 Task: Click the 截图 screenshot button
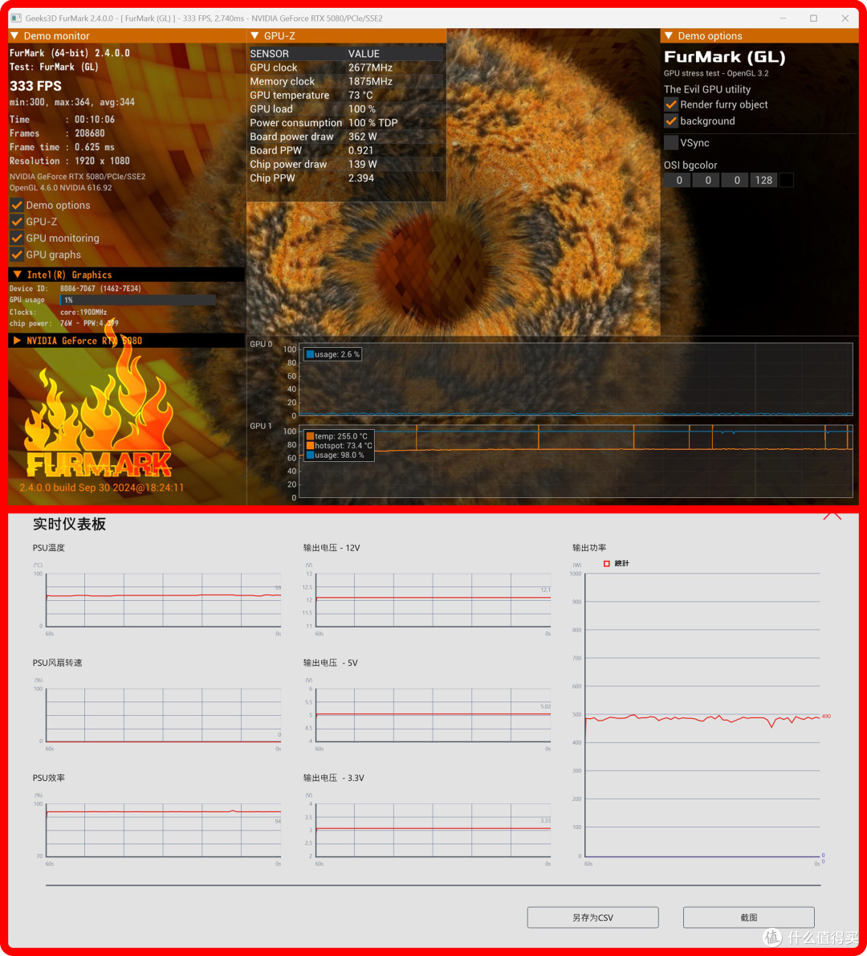[x=749, y=917]
